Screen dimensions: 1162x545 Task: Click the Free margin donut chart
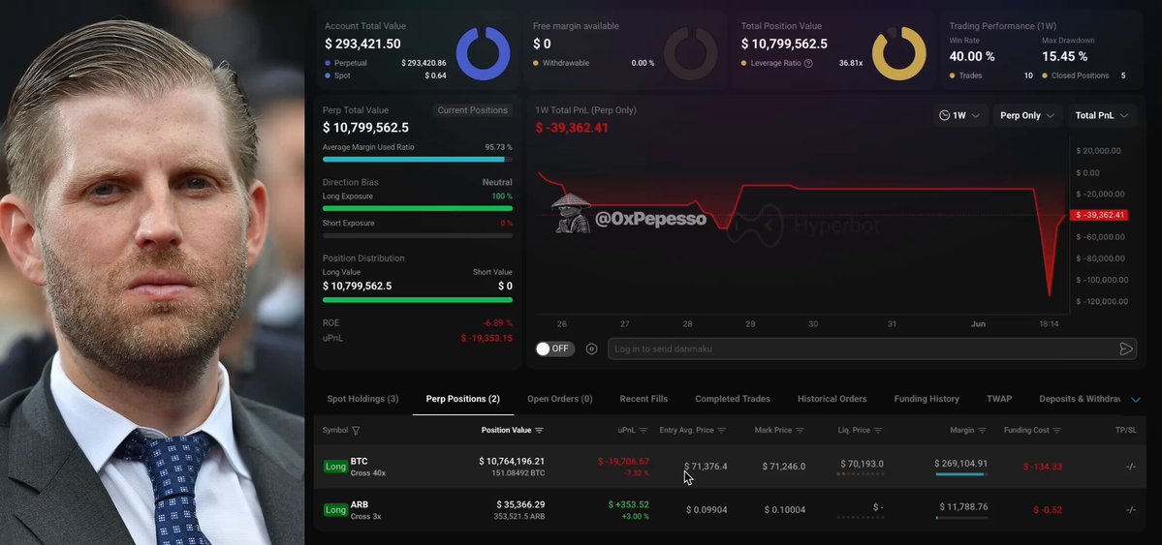point(691,53)
